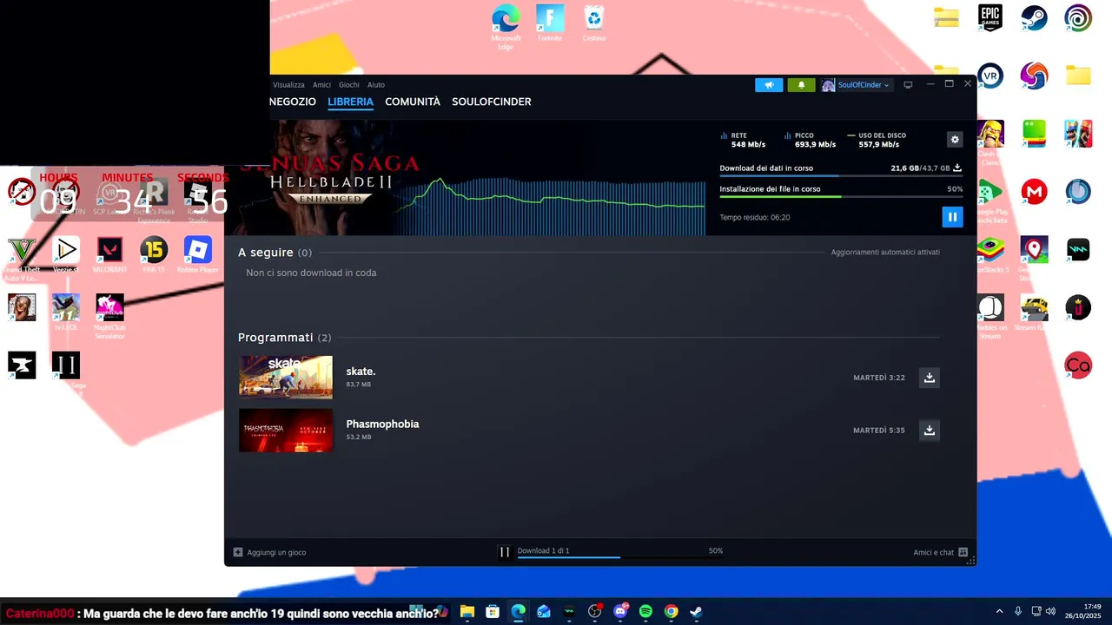Switch to the LIBRERIA tab
Screen dimensions: 1112x625
350,102
